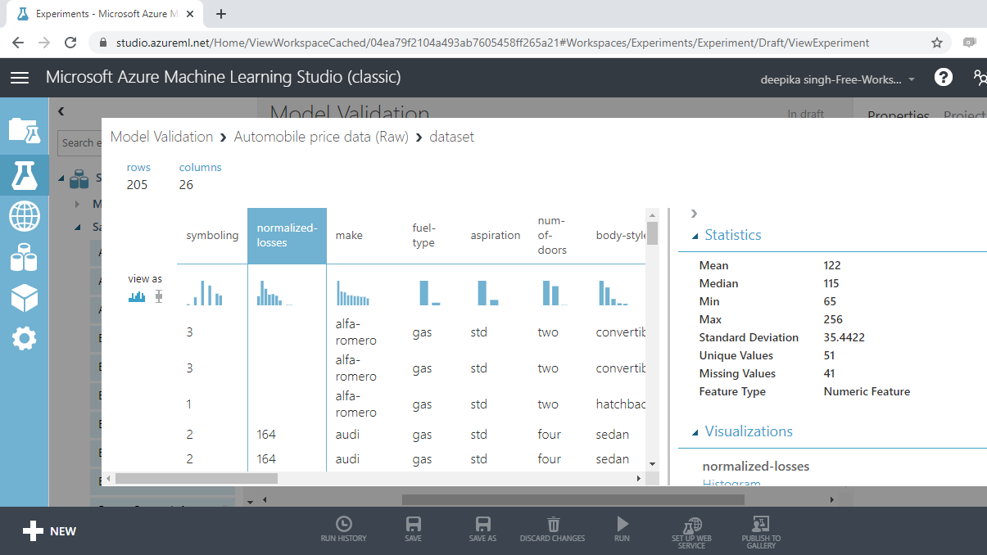This screenshot has width=987, height=555.
Task: Click the first 164 normalized-losses cell
Action: coord(266,435)
